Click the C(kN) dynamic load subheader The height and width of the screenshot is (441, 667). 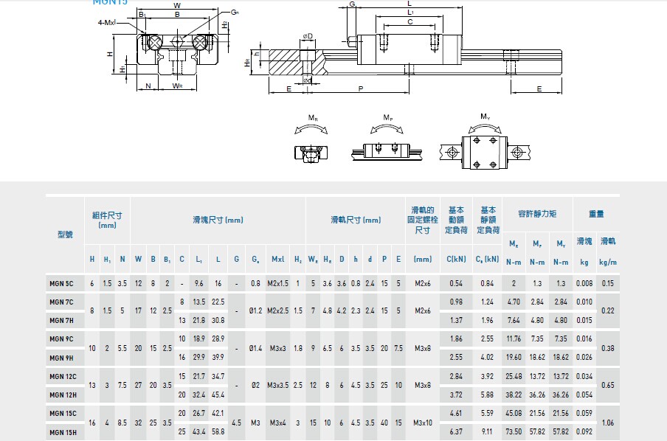point(455,260)
